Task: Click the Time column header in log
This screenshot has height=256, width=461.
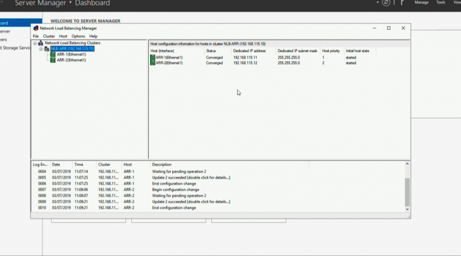Action: (x=84, y=165)
